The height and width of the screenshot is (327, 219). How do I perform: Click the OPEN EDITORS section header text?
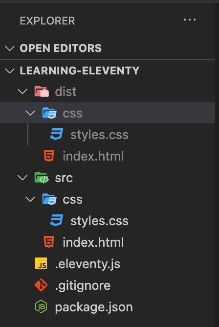coord(61,48)
